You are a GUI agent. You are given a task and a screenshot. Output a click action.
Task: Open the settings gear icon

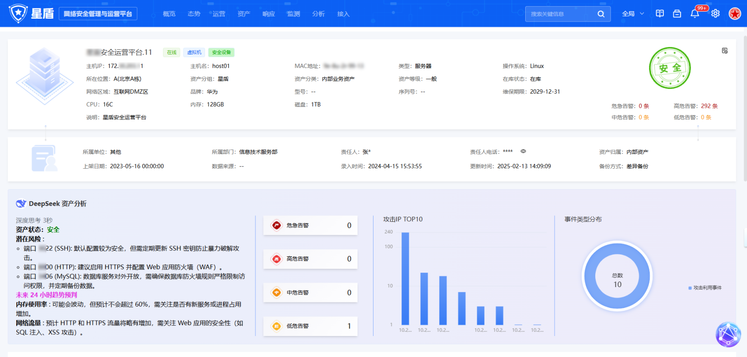(x=715, y=14)
